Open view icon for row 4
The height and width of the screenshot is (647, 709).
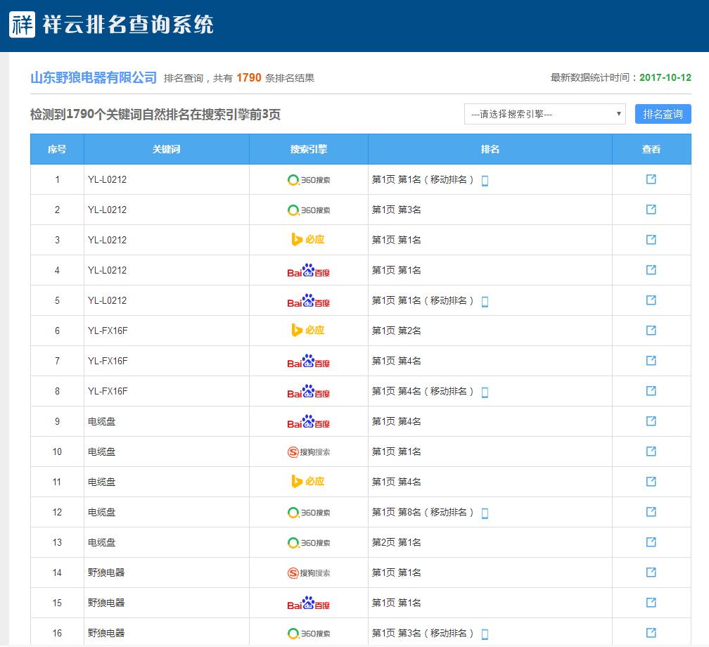[x=651, y=270]
